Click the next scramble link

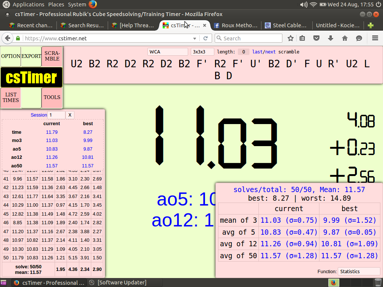[x=270, y=52]
